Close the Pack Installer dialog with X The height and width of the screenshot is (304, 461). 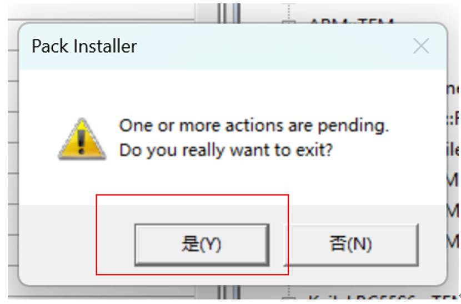(x=421, y=46)
